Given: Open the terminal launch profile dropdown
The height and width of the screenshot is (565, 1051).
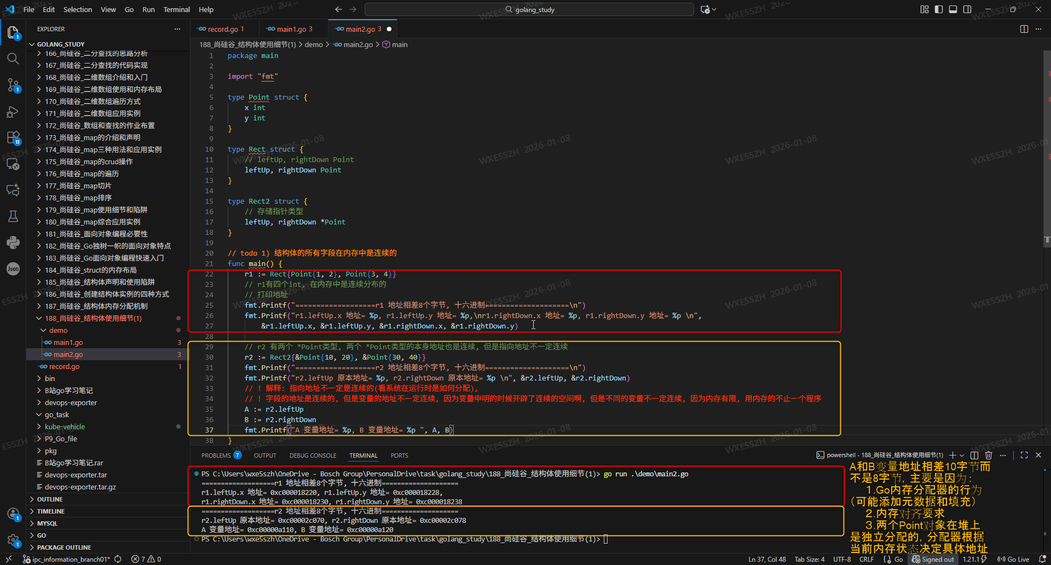Looking at the screenshot, I should coord(962,455).
